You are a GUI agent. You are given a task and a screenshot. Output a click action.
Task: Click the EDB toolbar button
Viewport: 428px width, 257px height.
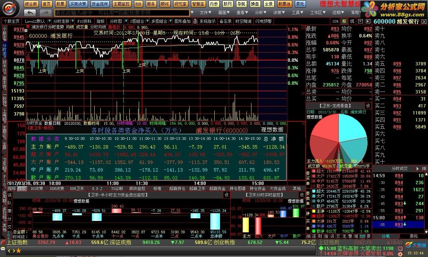tap(138, 4)
